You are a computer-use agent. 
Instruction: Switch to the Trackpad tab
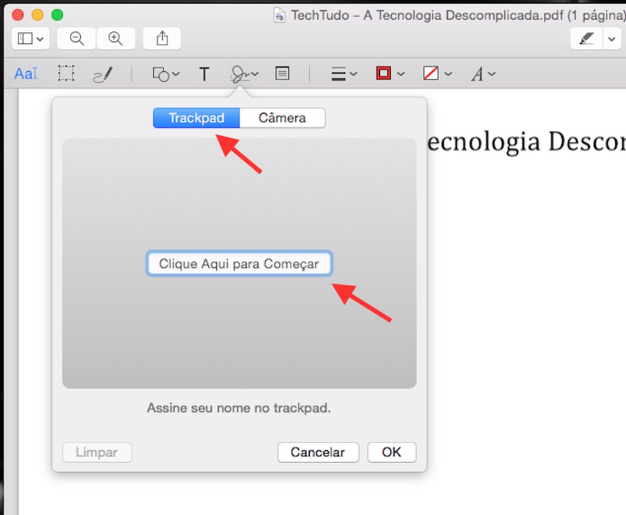tap(197, 118)
